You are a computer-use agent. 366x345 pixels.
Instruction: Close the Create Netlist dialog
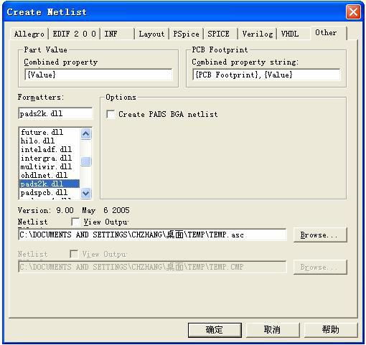coord(353,11)
